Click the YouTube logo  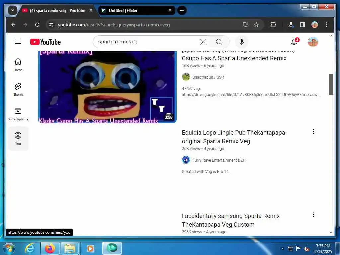coord(45,42)
